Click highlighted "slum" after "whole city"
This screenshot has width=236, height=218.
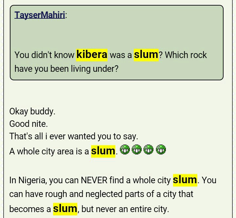(x=185, y=180)
